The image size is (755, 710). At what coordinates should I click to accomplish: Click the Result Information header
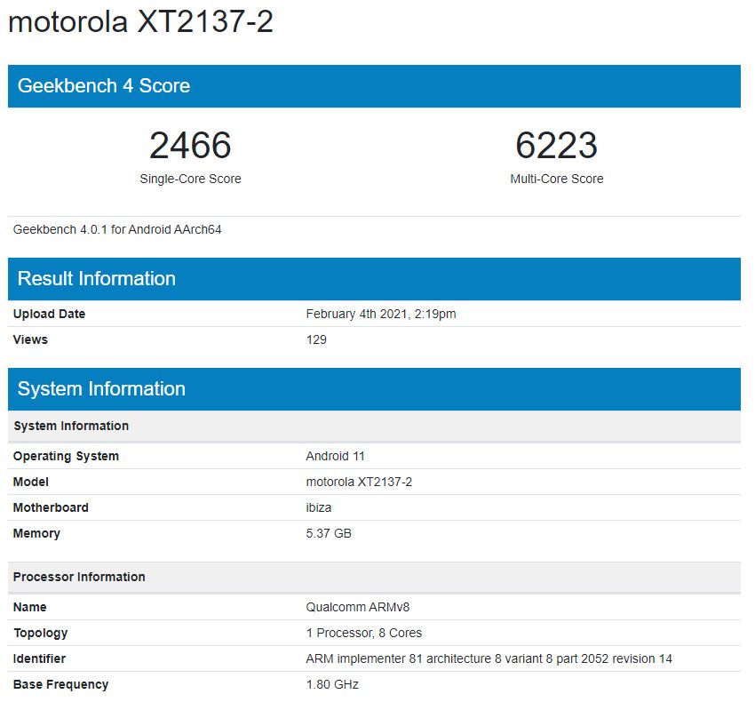(x=374, y=279)
